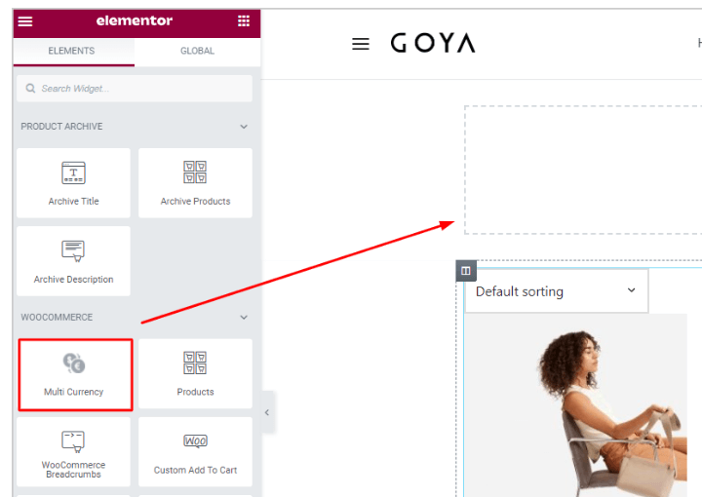The image size is (702, 497).
Task: Choose the Archive Description widget
Action: tap(73, 261)
